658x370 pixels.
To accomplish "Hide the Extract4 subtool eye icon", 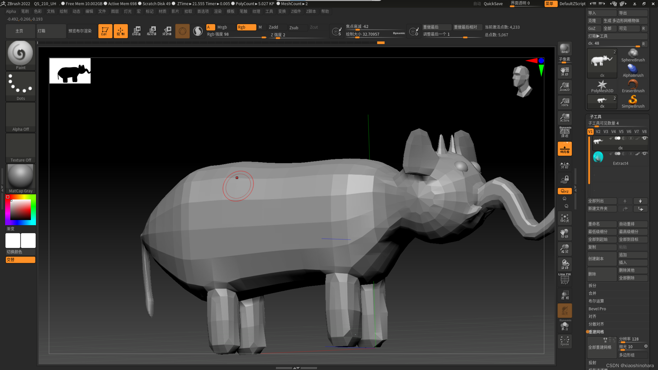I will click(x=644, y=154).
